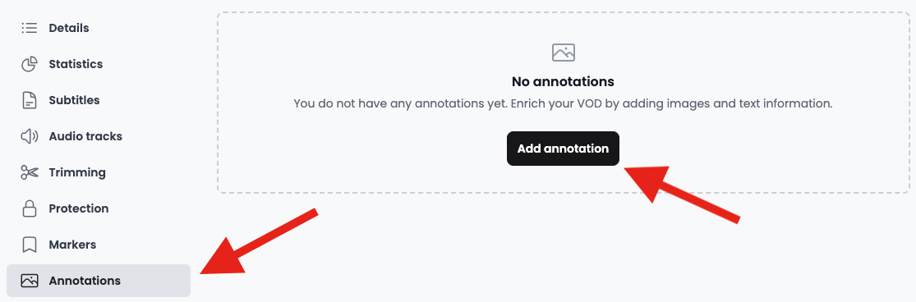
Task: Click the bookmark Markers icon
Action: click(30, 245)
